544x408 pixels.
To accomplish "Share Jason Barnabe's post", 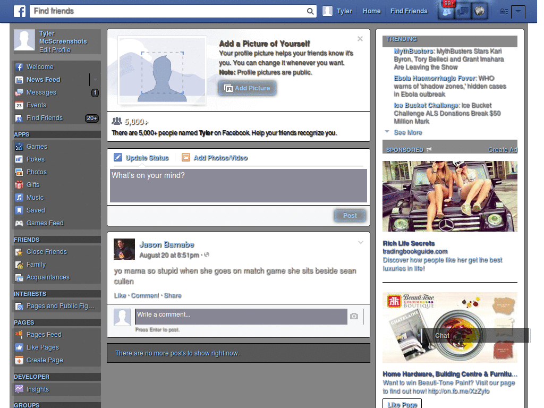I will coord(173,295).
